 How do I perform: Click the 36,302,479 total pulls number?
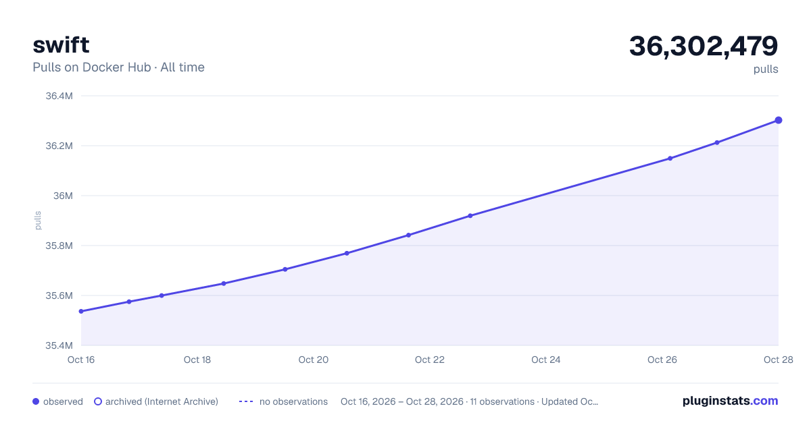pos(704,46)
